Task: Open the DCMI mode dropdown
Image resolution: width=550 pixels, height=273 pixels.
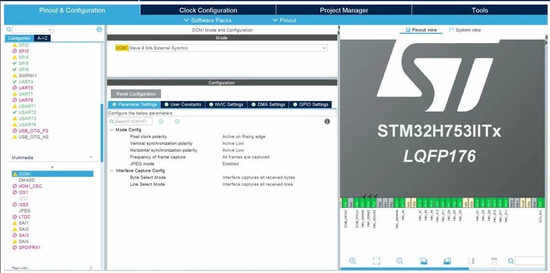Action: (x=324, y=48)
